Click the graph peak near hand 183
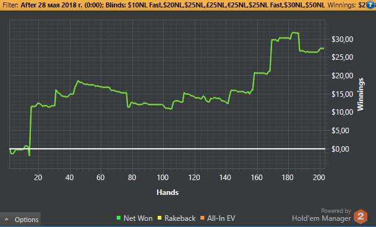376x227 pixels. pyautogui.click(x=293, y=32)
